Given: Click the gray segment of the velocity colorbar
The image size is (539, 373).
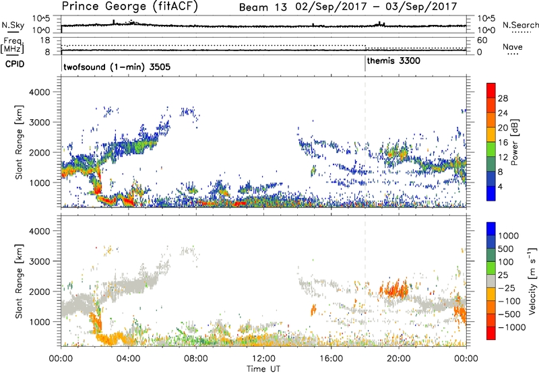Looking at the screenshot, I should pos(491,281).
